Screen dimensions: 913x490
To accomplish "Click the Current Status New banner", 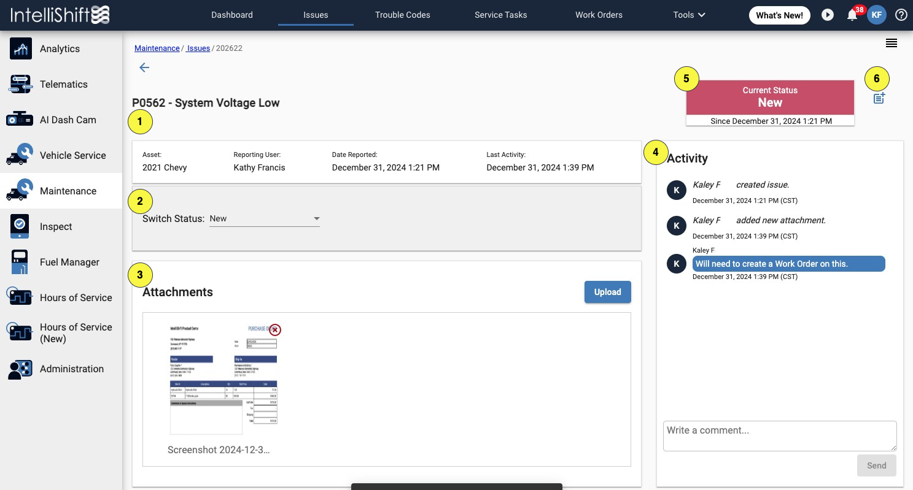I will [x=770, y=98].
